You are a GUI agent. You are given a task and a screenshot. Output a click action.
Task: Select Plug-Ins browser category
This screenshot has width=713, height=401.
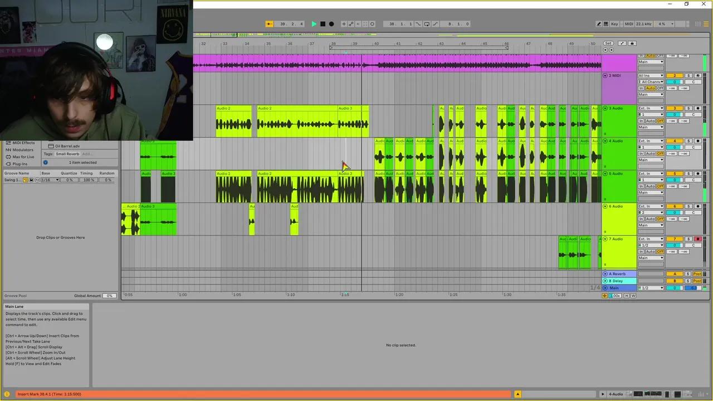click(19, 164)
